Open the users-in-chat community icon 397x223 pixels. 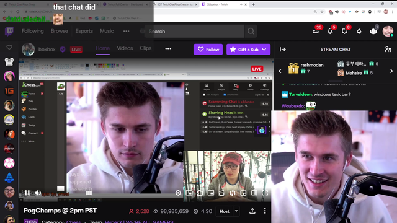coord(388,50)
